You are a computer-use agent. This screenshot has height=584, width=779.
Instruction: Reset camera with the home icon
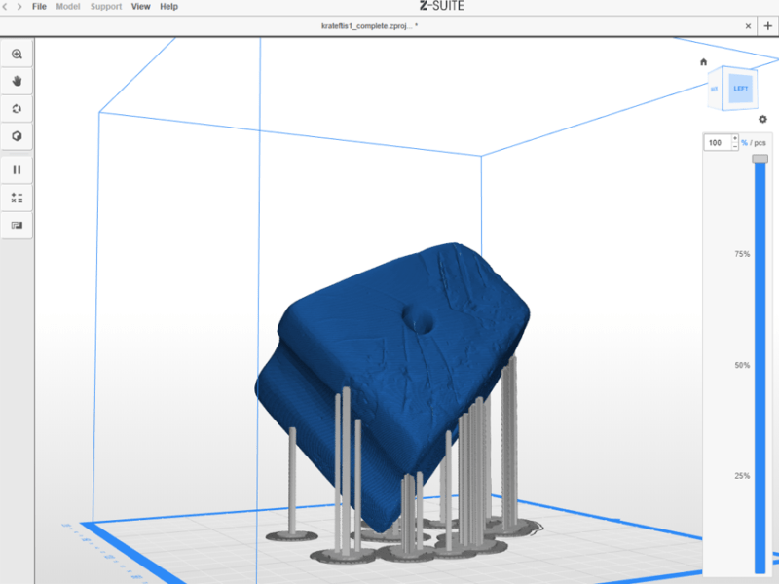[704, 62]
